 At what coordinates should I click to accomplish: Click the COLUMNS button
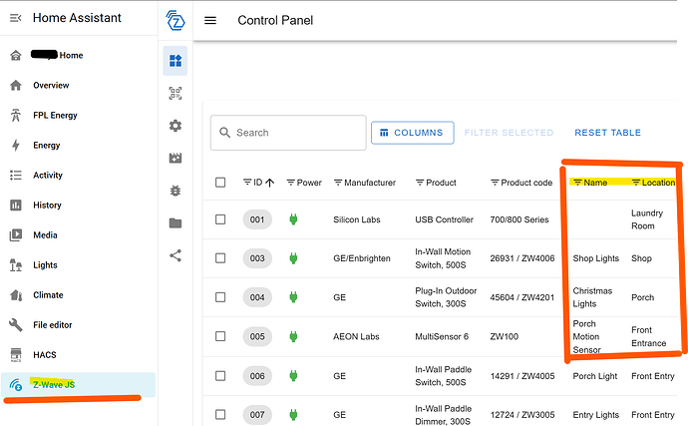coord(413,133)
